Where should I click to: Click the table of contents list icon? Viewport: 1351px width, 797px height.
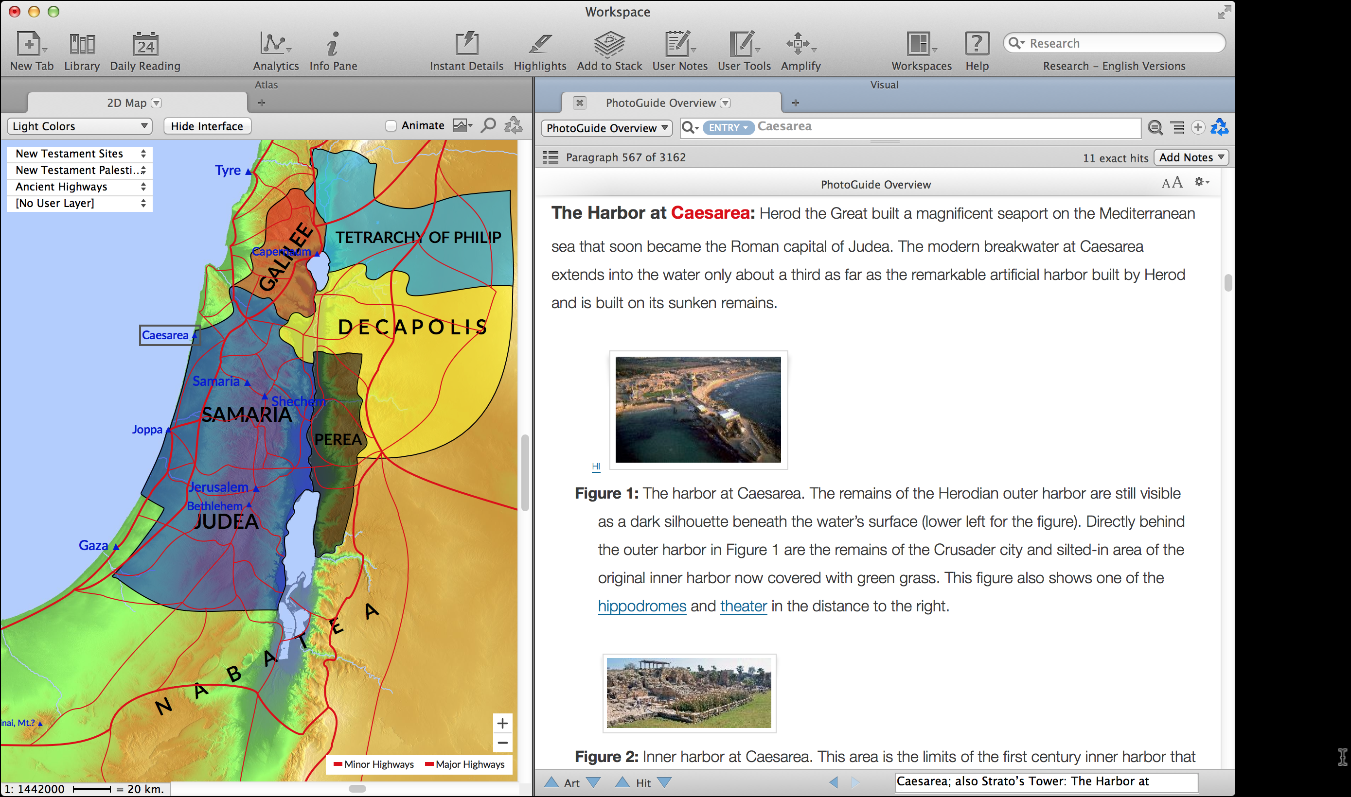pos(551,157)
